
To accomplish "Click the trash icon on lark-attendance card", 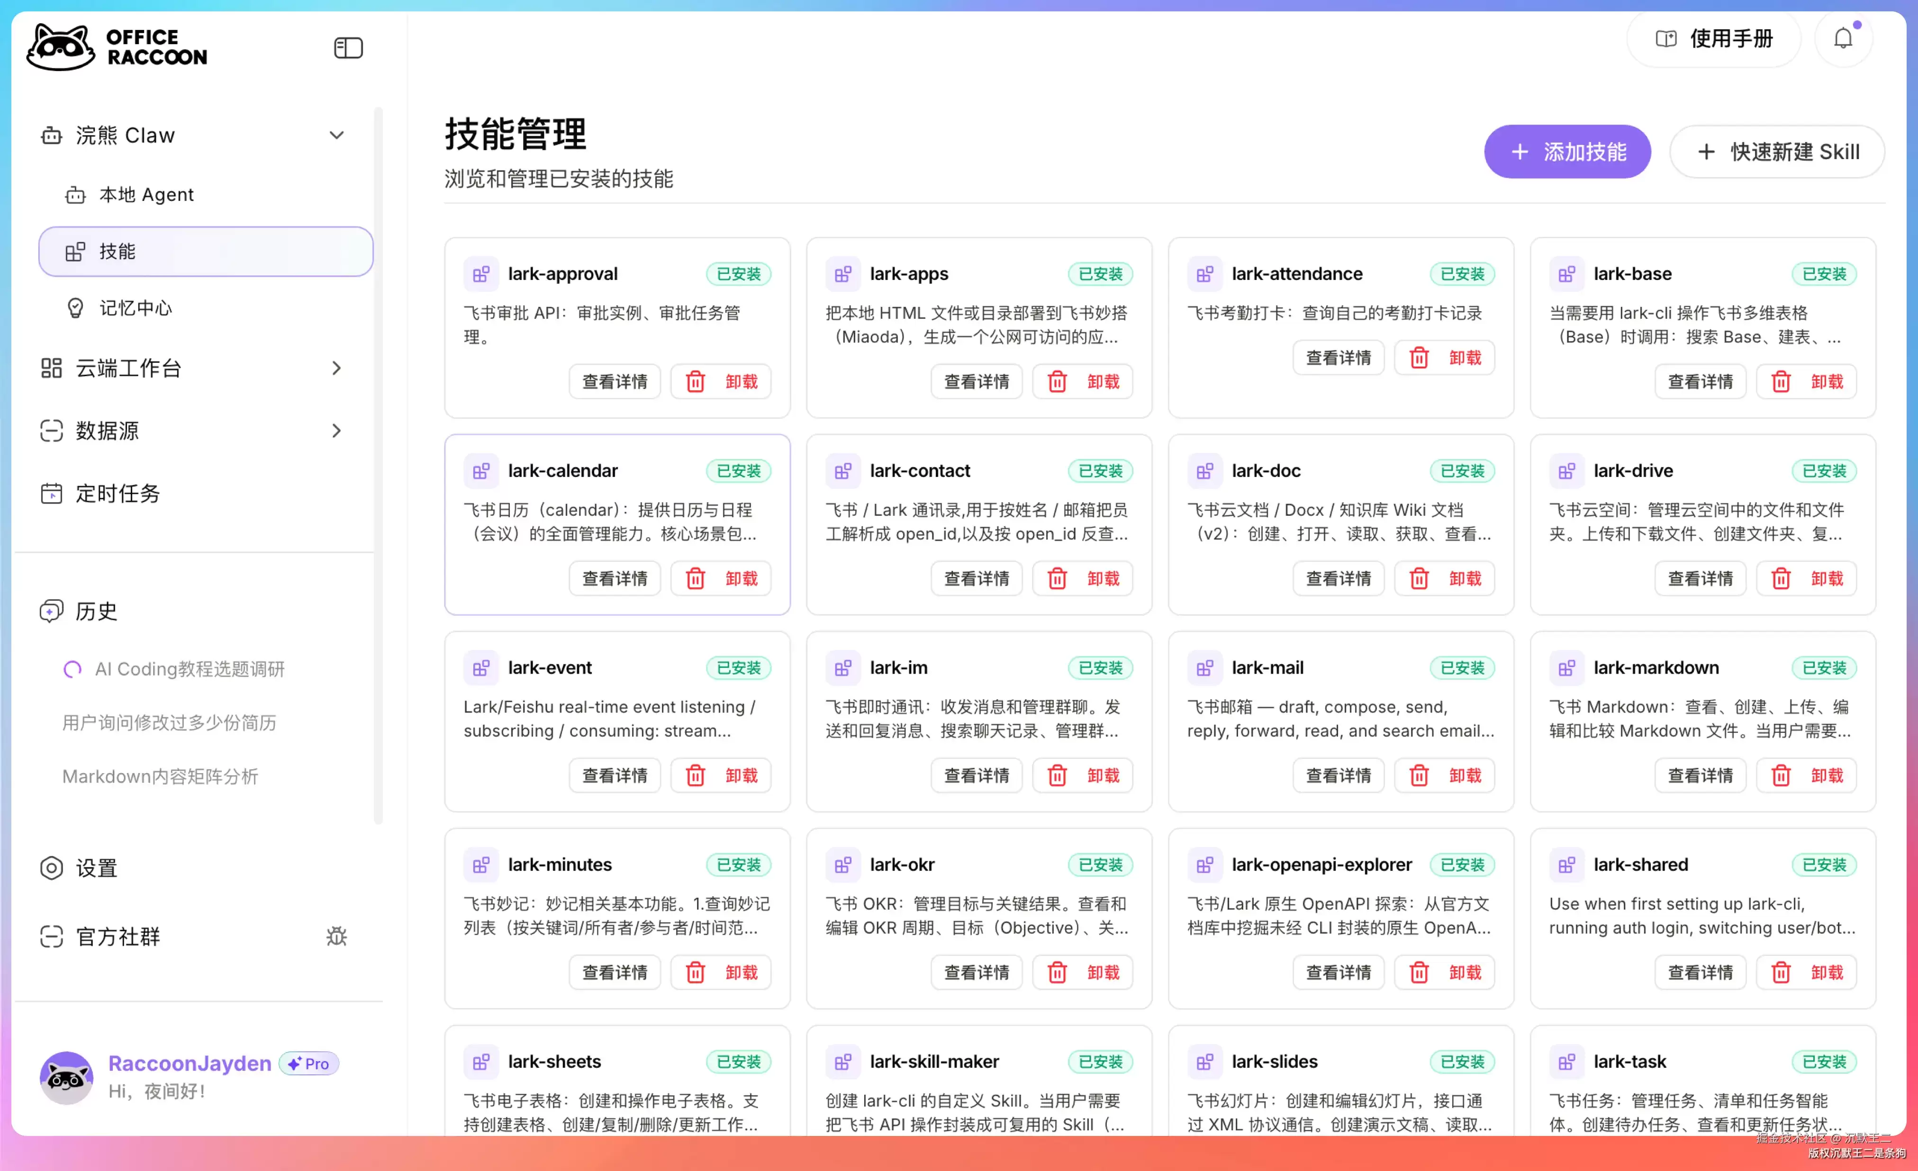I will coord(1419,358).
